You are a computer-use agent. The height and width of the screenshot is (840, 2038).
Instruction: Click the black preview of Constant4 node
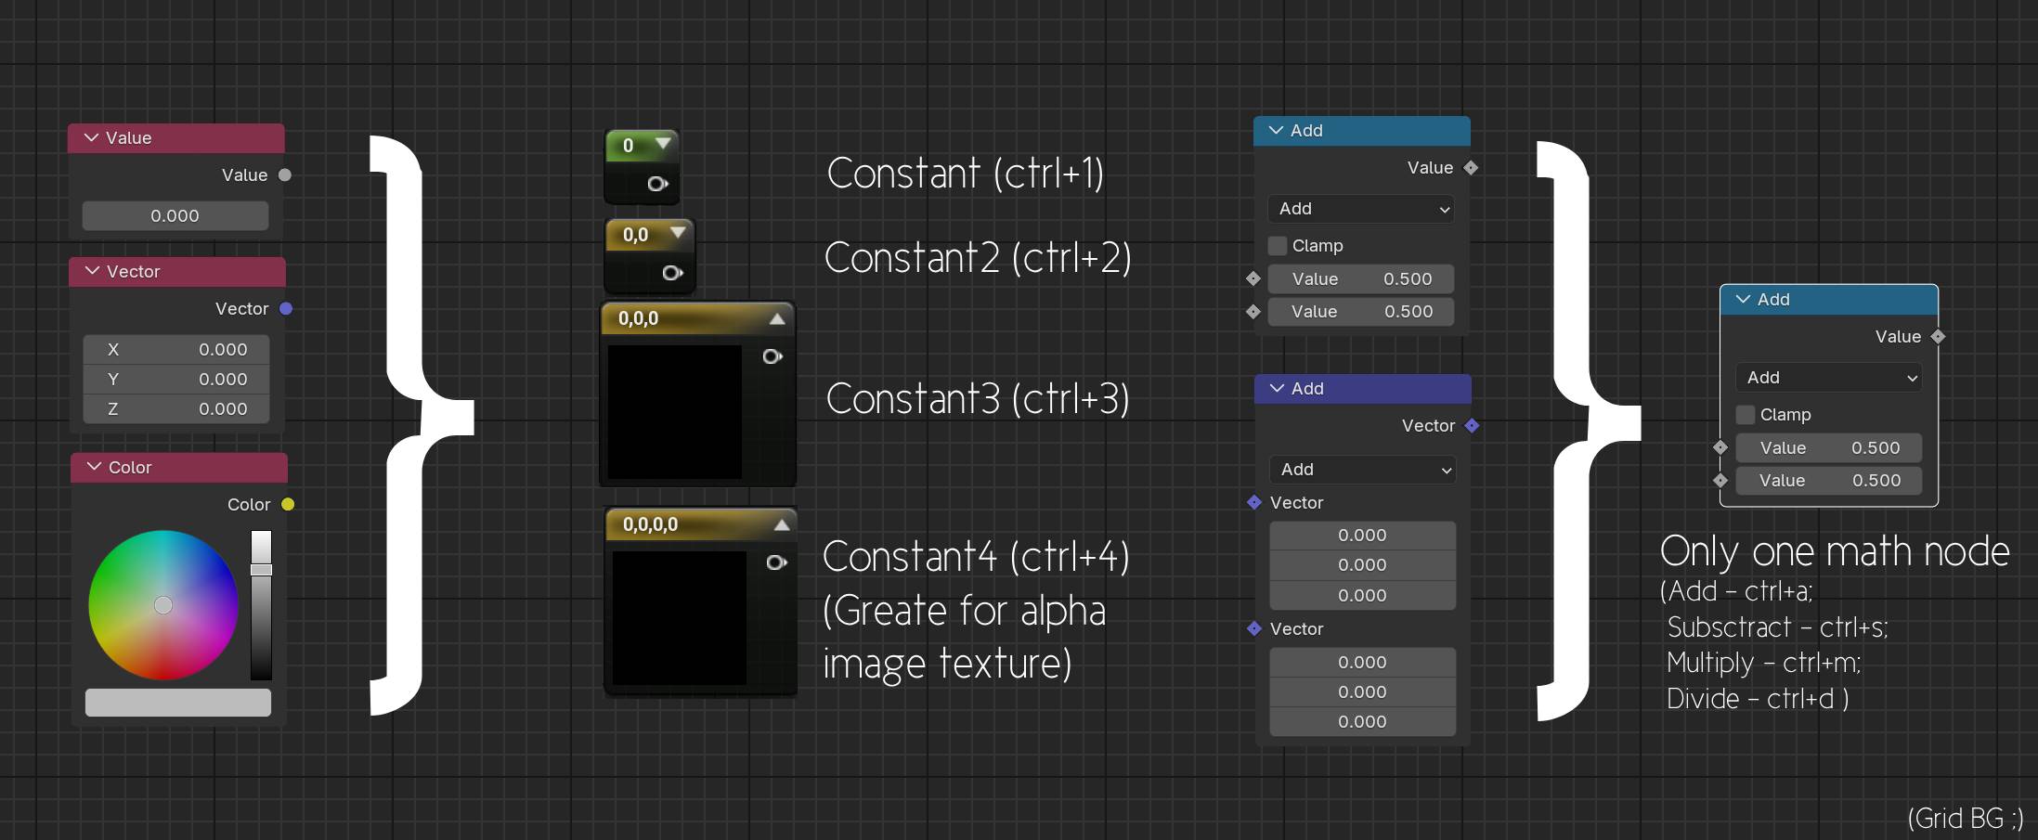click(680, 618)
